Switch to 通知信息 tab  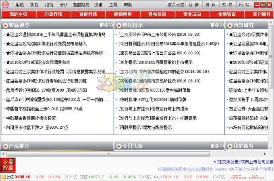click(x=157, y=14)
